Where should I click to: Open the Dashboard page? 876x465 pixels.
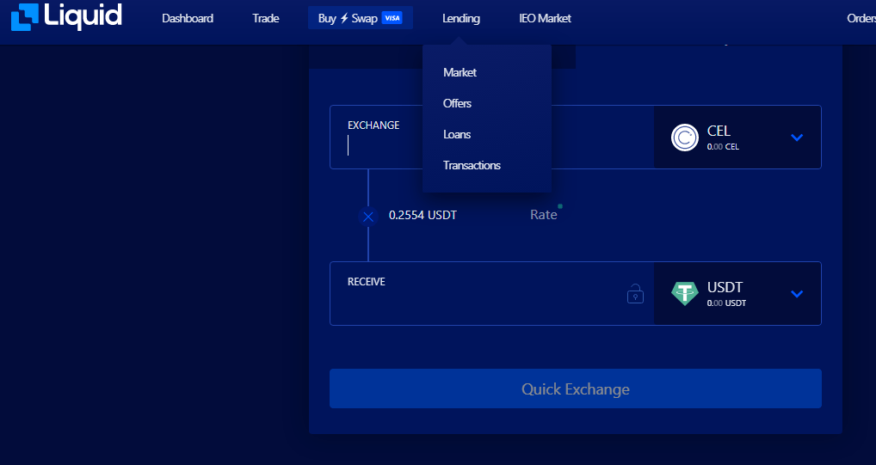coord(188,18)
